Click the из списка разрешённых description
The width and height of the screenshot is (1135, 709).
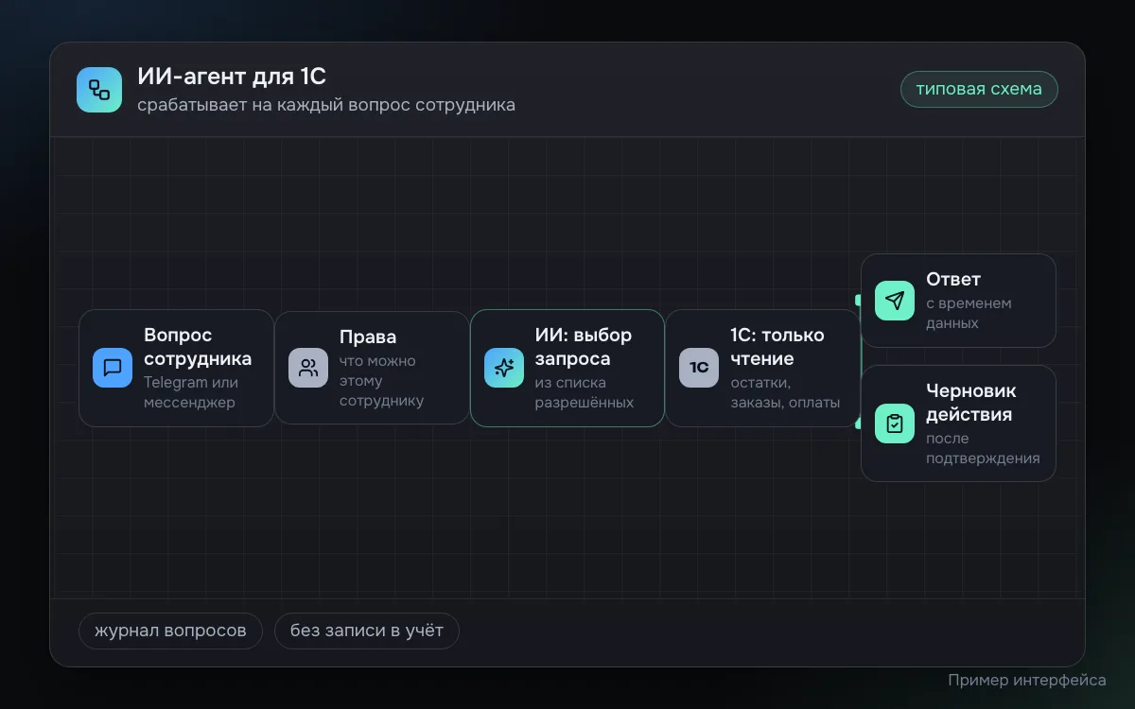pos(585,392)
